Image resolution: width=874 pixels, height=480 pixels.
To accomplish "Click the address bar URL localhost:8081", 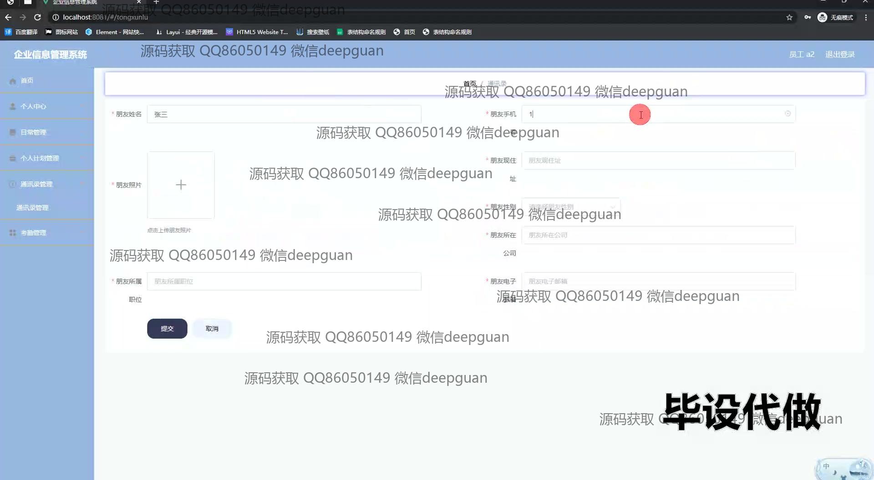I will [x=105, y=17].
